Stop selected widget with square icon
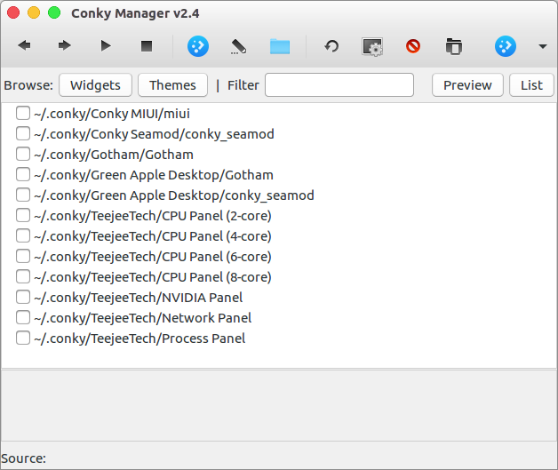This screenshot has height=470, width=558. [x=147, y=45]
